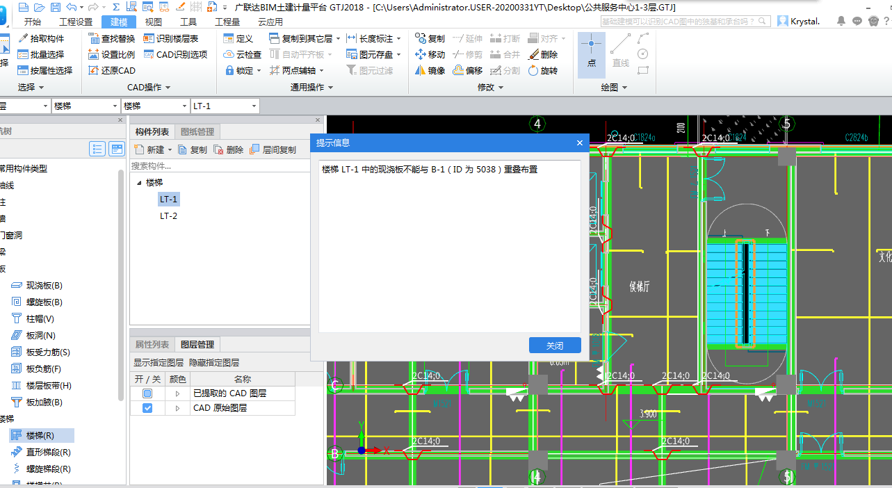Click the 复制 copy tool in 修改 group

tap(430, 38)
